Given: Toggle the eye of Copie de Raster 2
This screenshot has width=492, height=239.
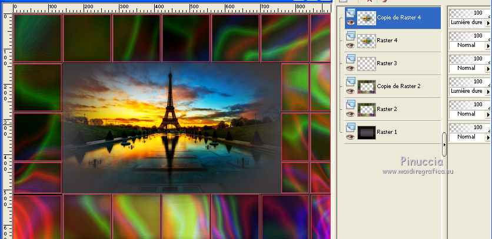Looking at the screenshot, I should click(x=351, y=91).
